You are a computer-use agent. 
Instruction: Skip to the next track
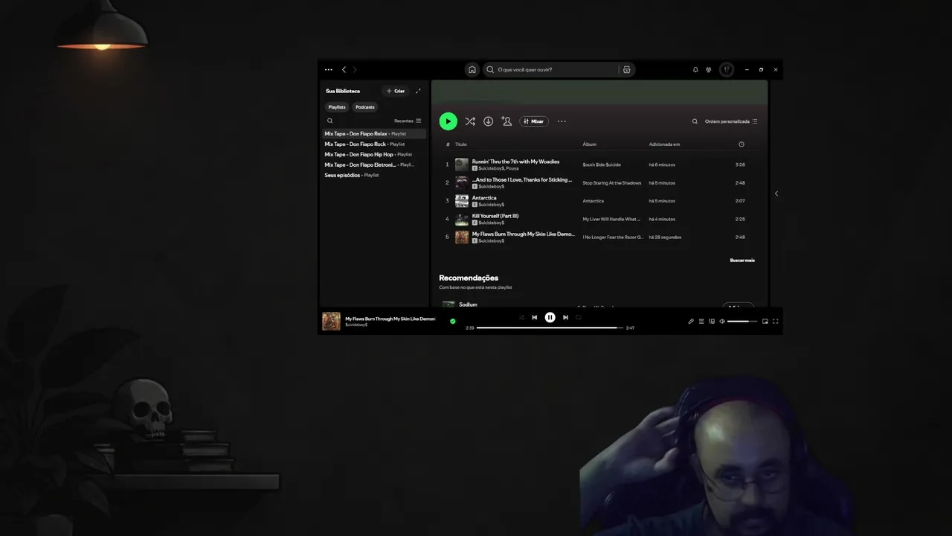565,317
